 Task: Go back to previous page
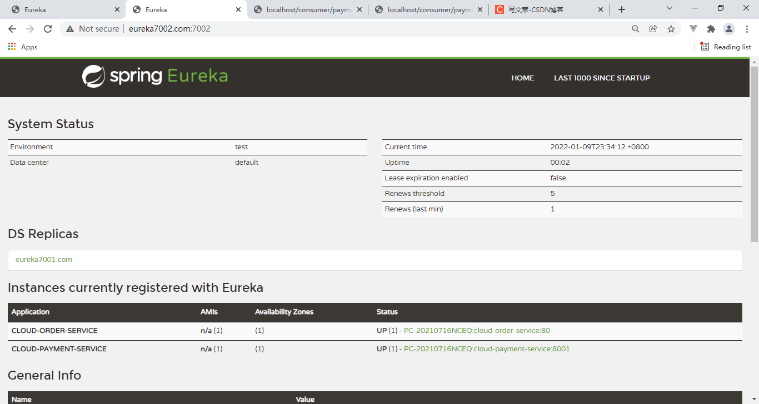pos(12,29)
